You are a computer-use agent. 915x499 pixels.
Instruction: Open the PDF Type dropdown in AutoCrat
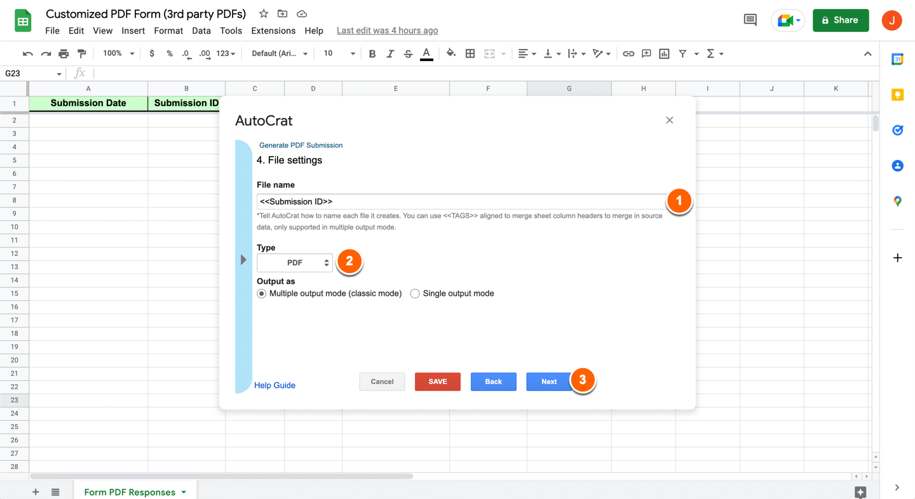(x=295, y=262)
